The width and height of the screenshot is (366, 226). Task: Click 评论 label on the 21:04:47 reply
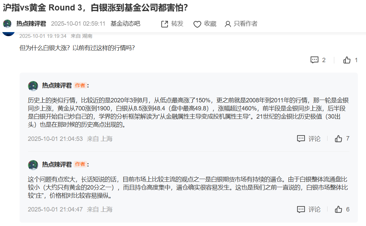click(314, 210)
